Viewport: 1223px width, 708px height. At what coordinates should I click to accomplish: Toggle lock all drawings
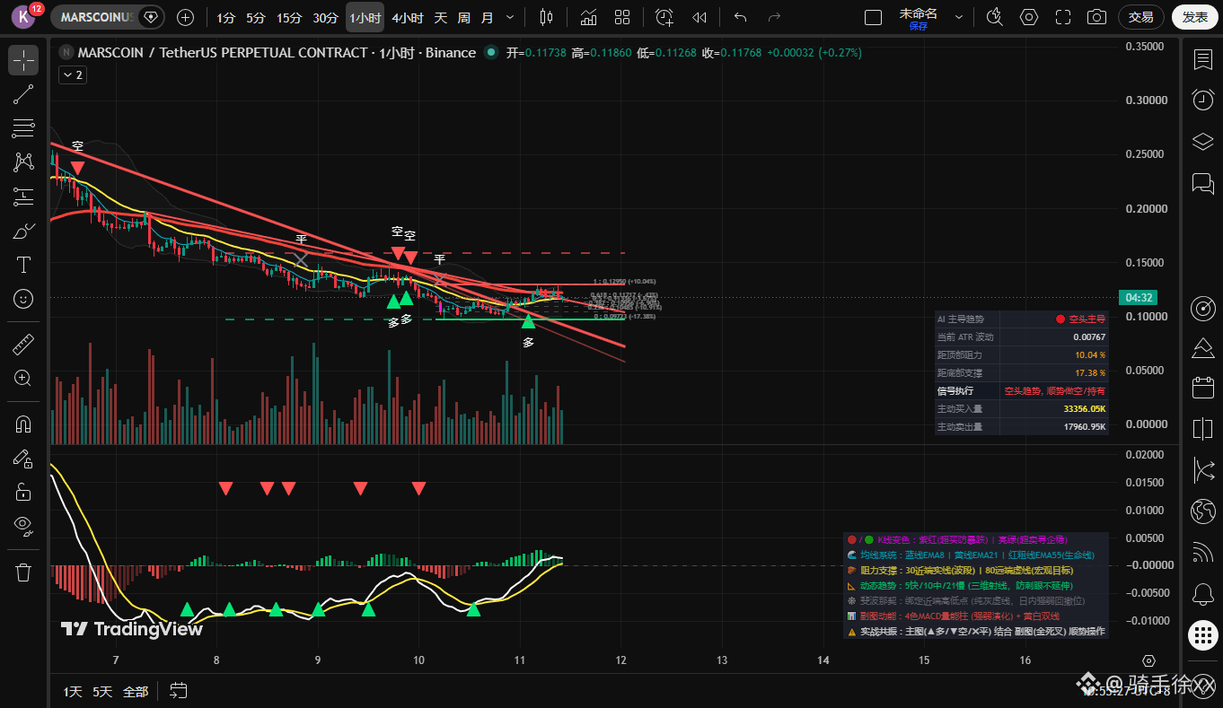(x=23, y=491)
